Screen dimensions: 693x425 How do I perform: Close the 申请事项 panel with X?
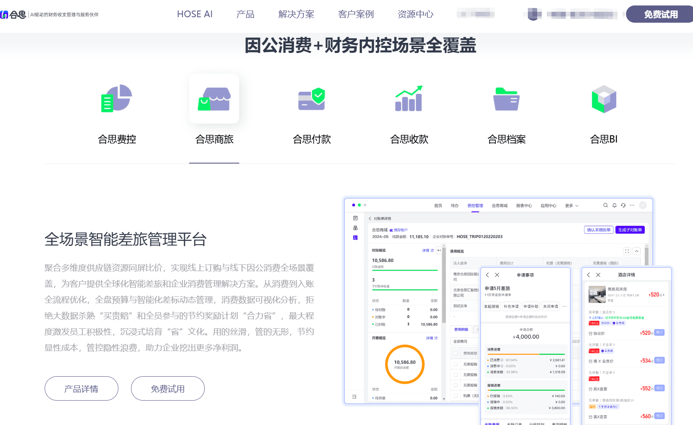(x=497, y=275)
